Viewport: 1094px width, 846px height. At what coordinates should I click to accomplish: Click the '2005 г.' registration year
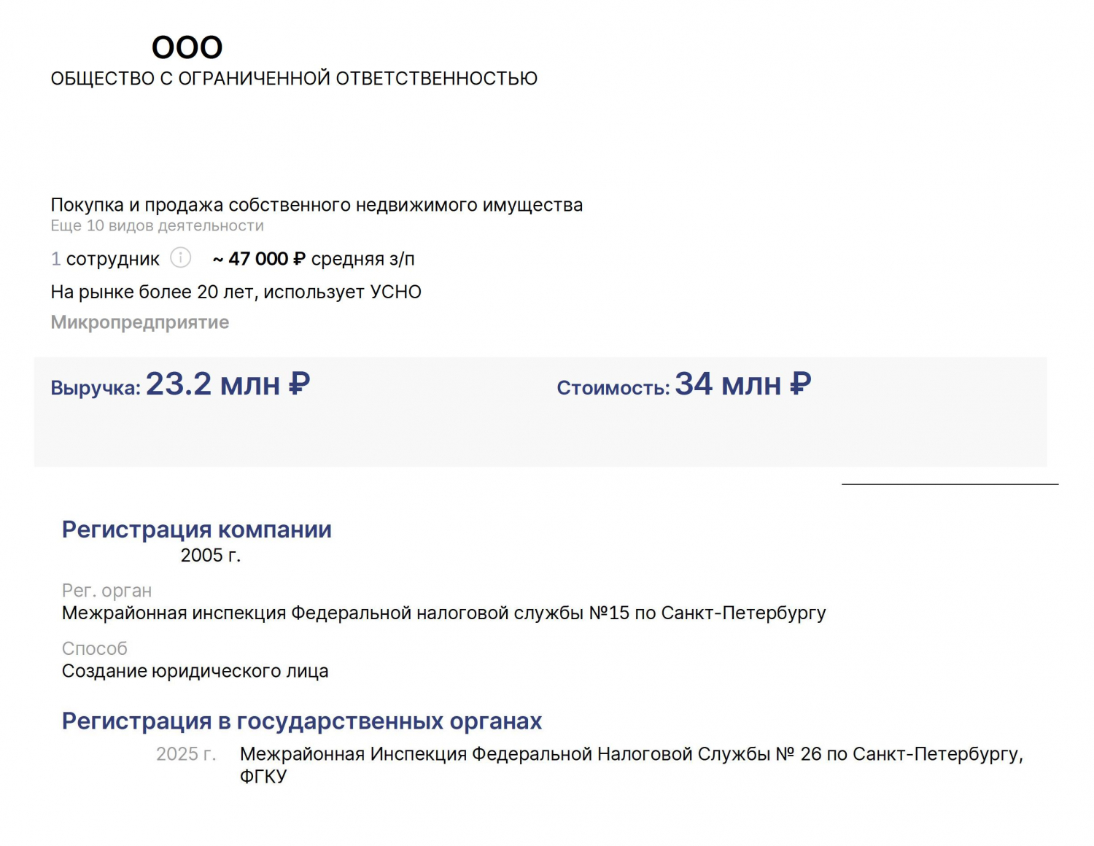[211, 556]
